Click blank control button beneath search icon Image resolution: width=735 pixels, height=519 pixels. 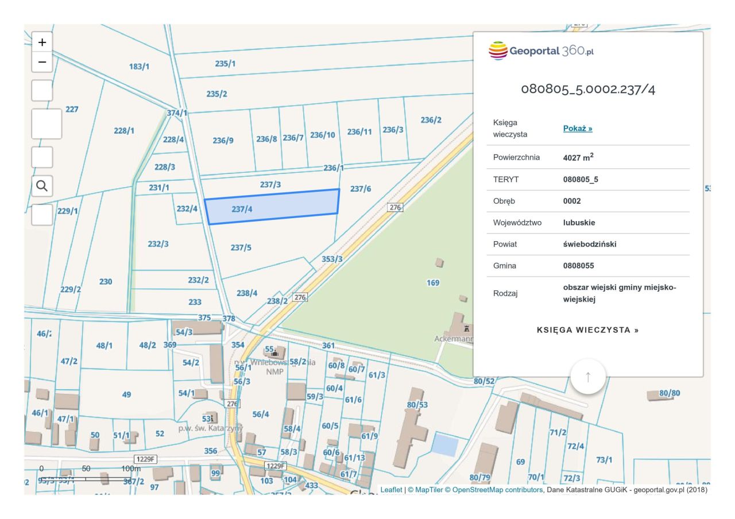(42, 215)
